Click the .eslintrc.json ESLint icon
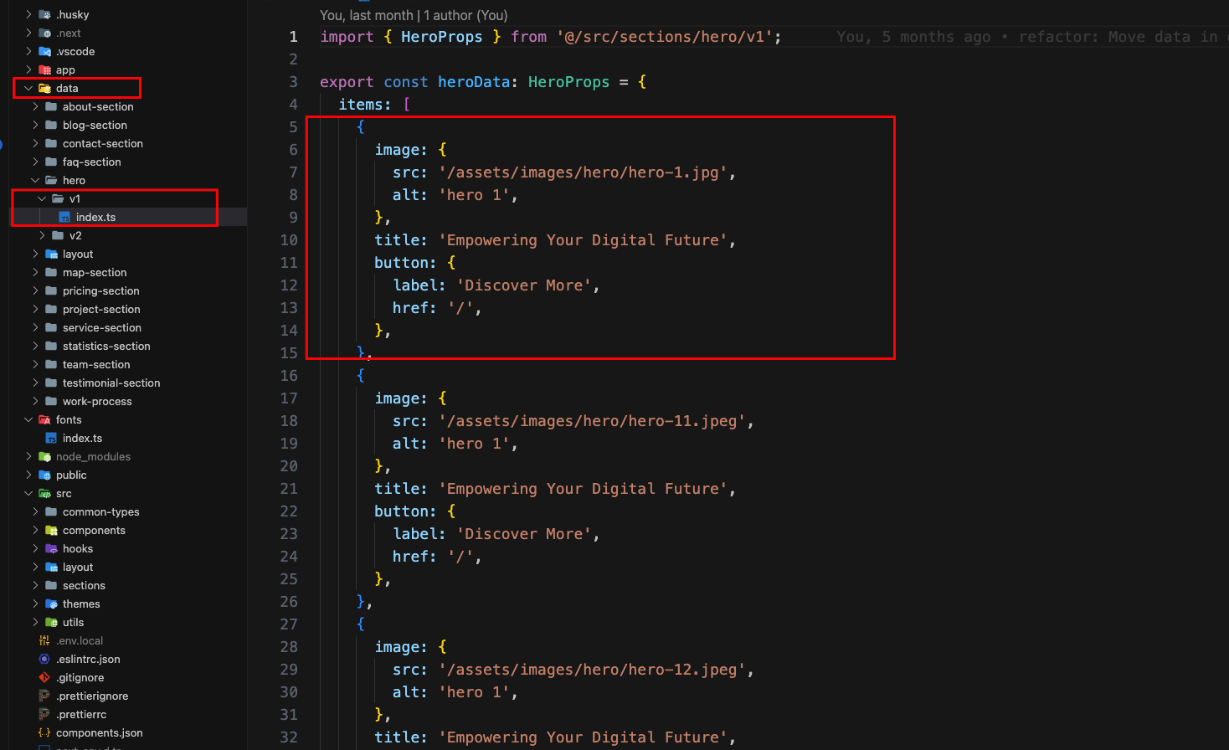 [44, 660]
